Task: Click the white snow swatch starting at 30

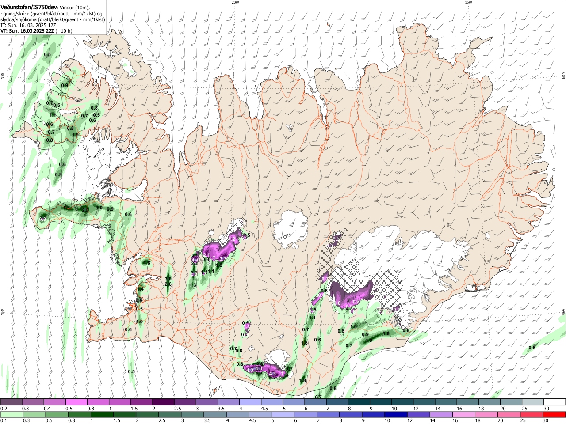Action: [x=555, y=402]
